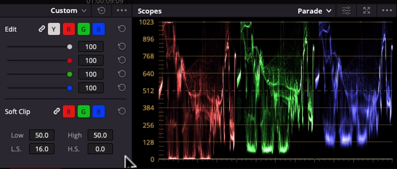Toggle the green Soft Clip channel
Screen dimensions: 397x169
(x=84, y=112)
